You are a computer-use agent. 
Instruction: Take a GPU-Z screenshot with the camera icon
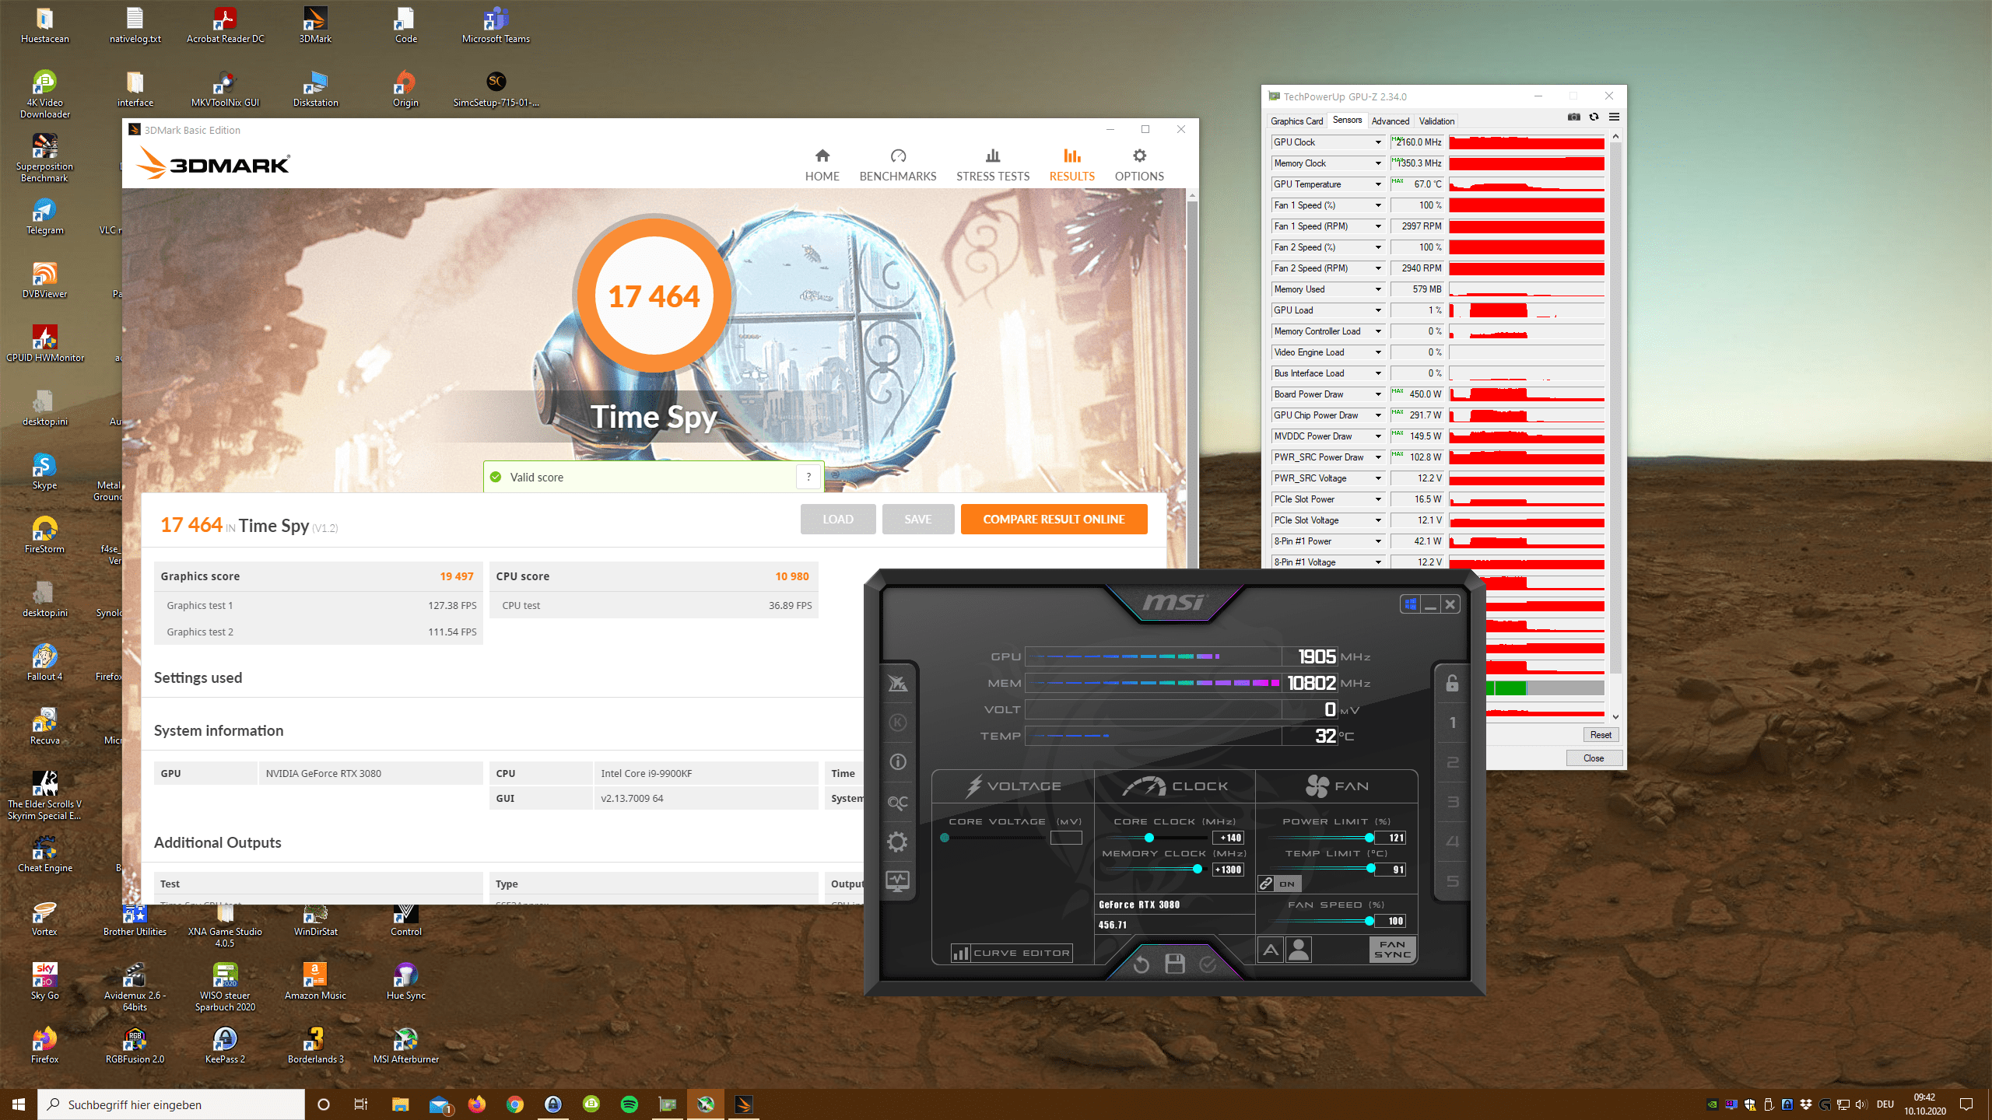(x=1573, y=117)
